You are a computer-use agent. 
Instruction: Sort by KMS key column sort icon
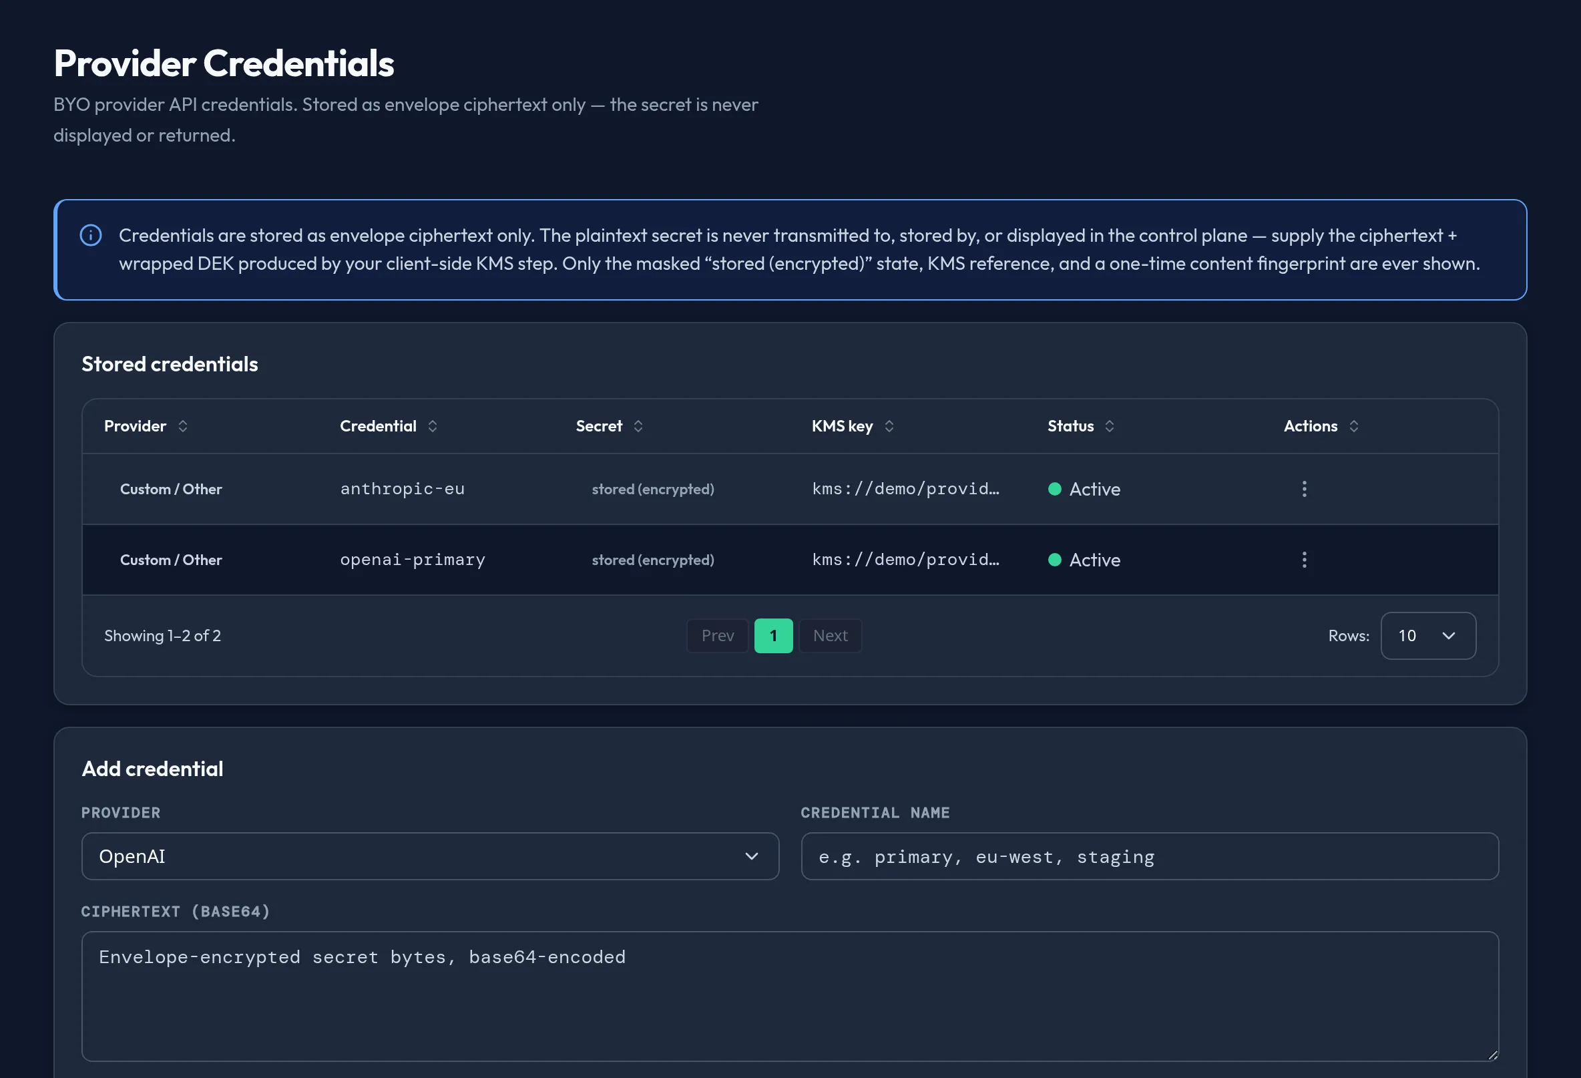tap(889, 426)
